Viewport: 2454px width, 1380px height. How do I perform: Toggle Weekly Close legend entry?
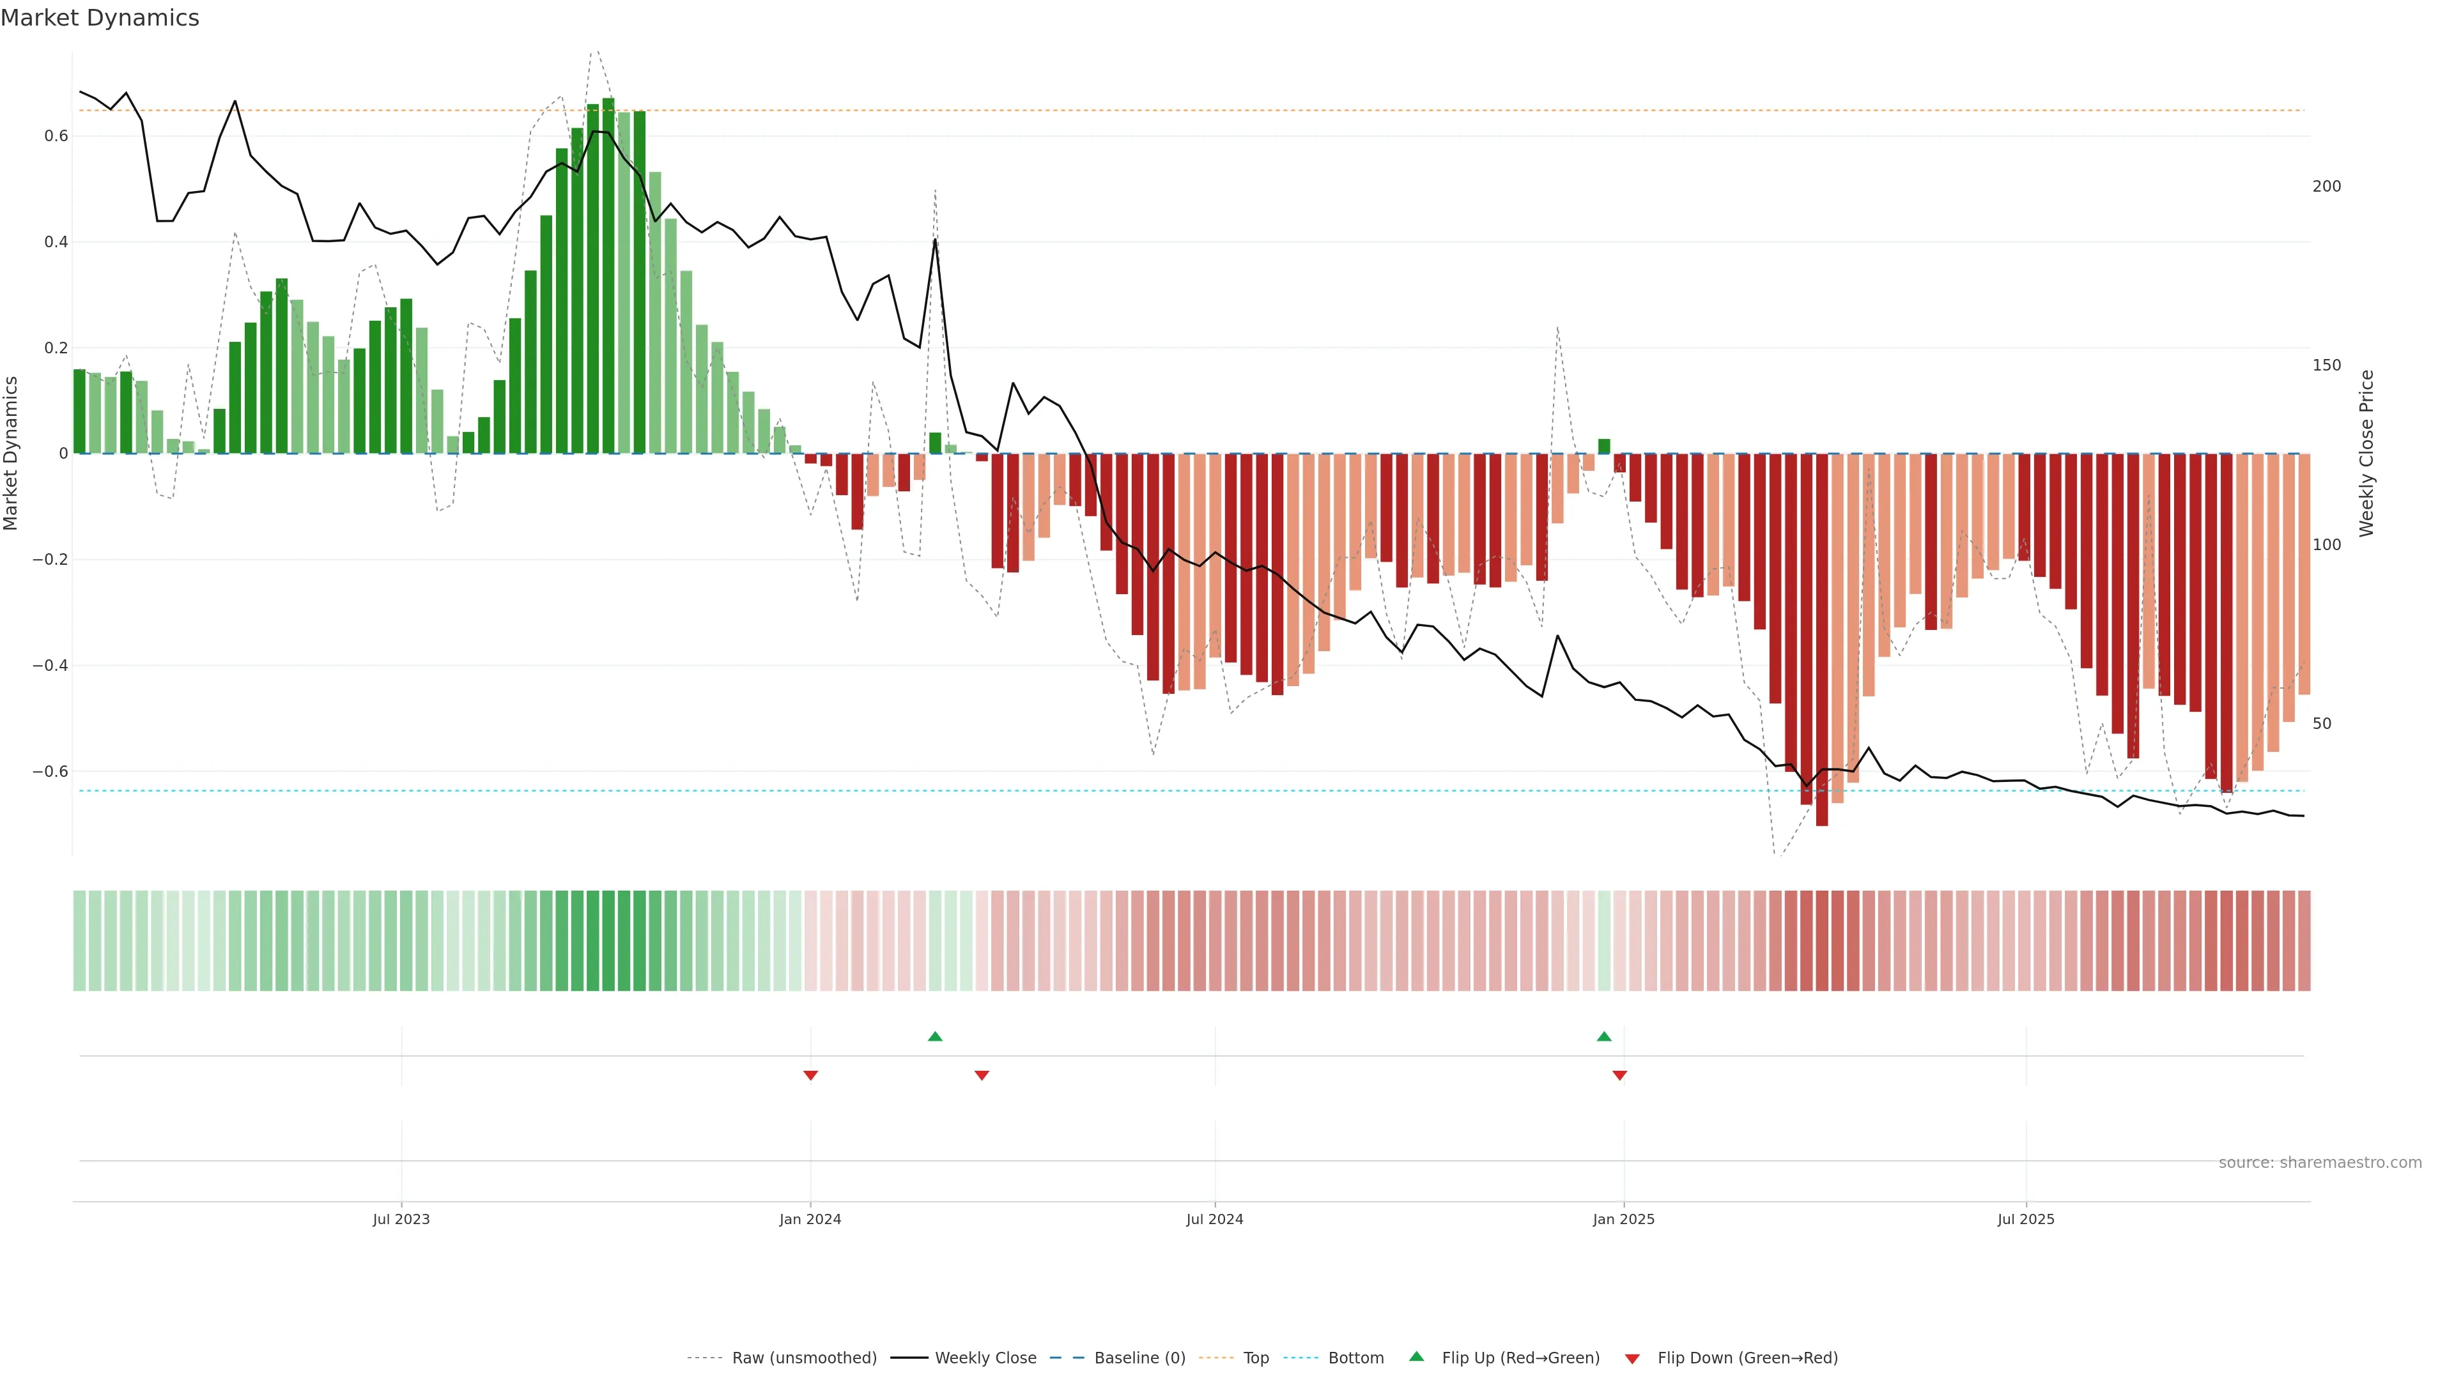[x=985, y=1358]
